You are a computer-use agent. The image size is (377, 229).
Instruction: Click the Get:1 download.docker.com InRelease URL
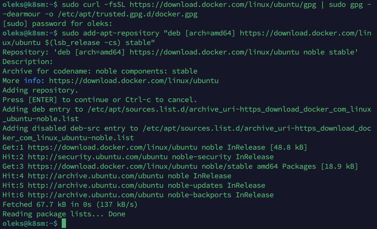(x=113, y=147)
